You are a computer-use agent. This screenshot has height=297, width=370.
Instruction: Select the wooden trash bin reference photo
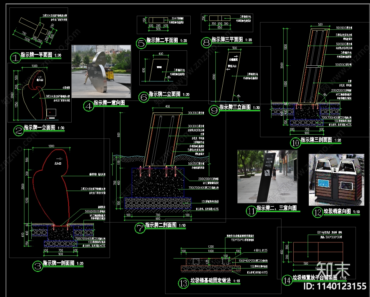(336, 180)
